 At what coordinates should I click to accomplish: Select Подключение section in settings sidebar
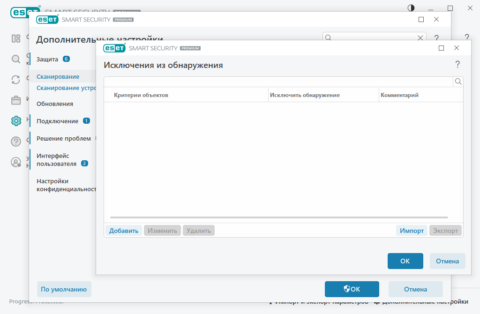(58, 121)
